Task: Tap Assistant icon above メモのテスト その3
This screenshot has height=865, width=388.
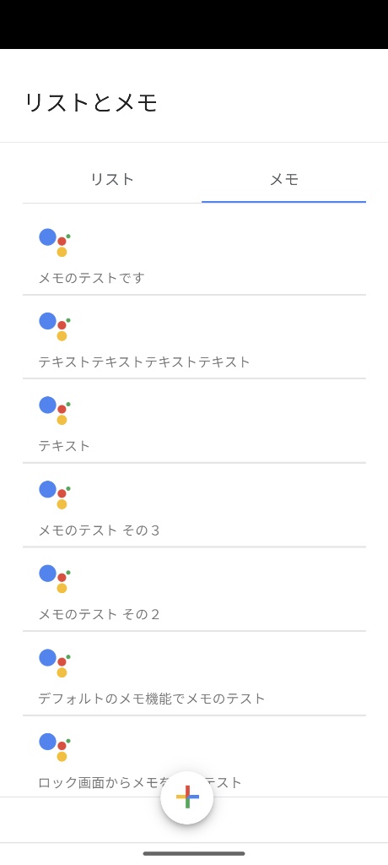Action: click(x=55, y=495)
